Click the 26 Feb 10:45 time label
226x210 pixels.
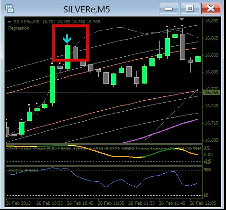pyautogui.click(x=80, y=203)
